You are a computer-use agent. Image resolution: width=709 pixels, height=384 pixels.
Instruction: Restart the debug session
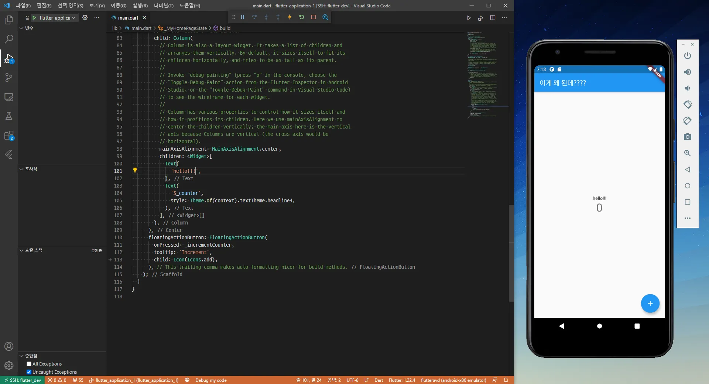point(301,17)
